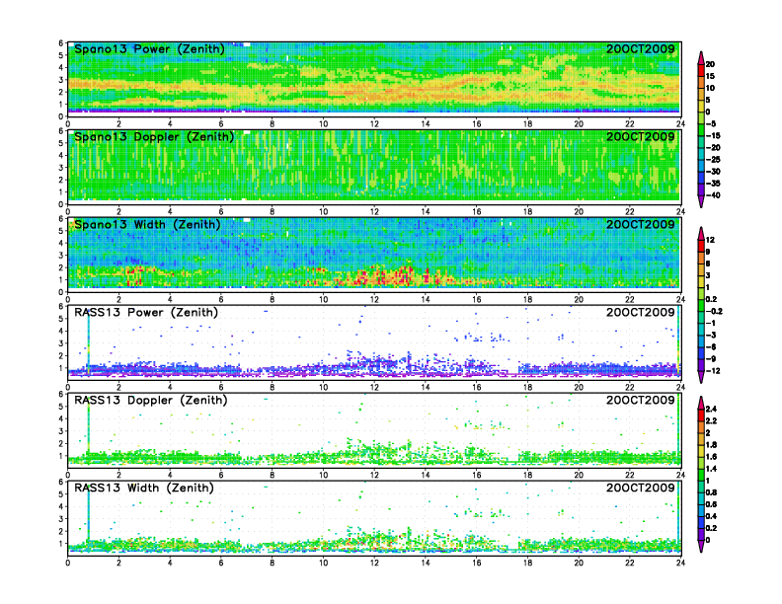The height and width of the screenshot is (604, 782).
Task: Click the 0.8 label on the bottom colorbar
Action: click(711, 492)
